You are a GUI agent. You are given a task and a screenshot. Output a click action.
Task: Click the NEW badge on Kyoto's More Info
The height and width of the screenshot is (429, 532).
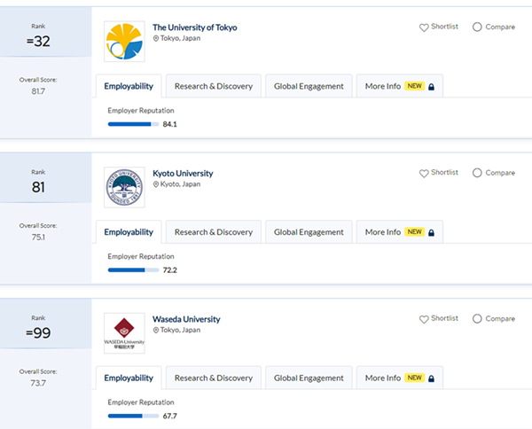click(x=414, y=232)
